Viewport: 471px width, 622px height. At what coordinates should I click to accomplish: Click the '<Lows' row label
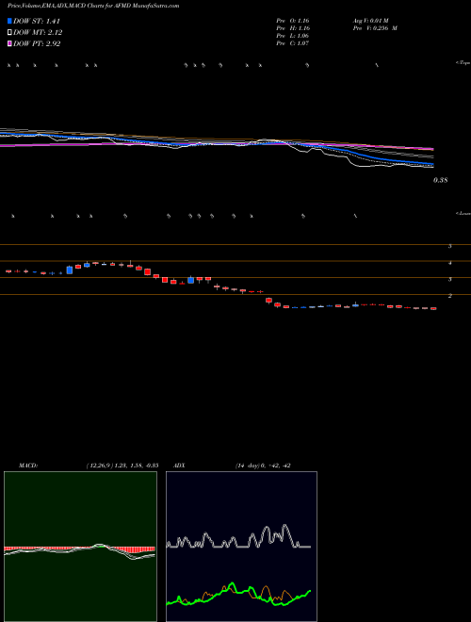[463, 213]
